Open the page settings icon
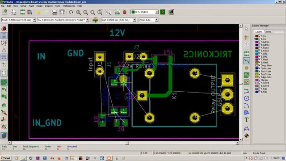The width and height of the screenshot is (286, 161). pos(13,12)
